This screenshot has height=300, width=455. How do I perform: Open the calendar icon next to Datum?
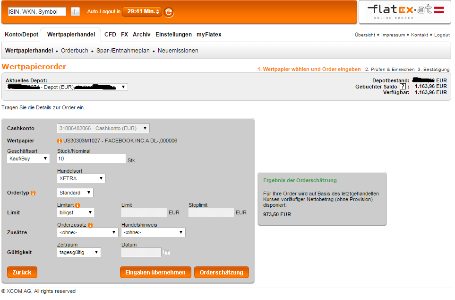166,253
